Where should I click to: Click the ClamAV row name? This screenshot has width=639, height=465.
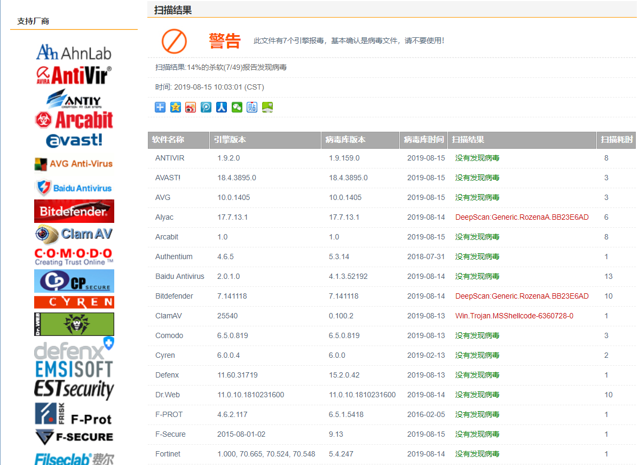pyautogui.click(x=168, y=316)
